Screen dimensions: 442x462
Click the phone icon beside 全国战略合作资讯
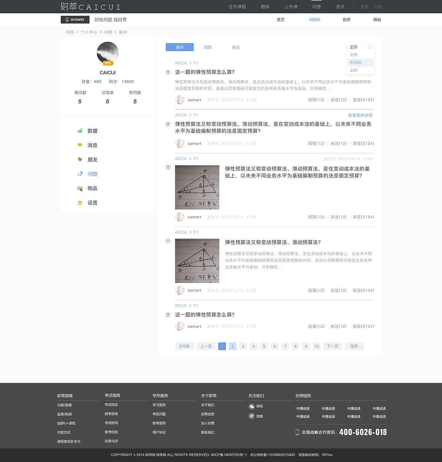pos(297,432)
